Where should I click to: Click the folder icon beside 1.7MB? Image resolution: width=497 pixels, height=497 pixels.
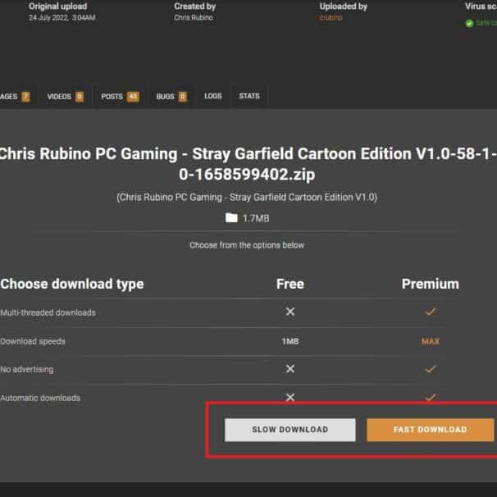coord(231,218)
